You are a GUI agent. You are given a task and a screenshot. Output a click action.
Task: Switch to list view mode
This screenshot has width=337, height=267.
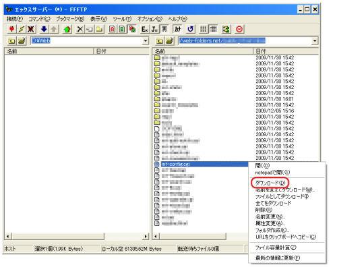(204, 29)
